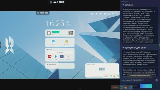Click the Summary section heading
160x90 pixels.
pos(129,5)
